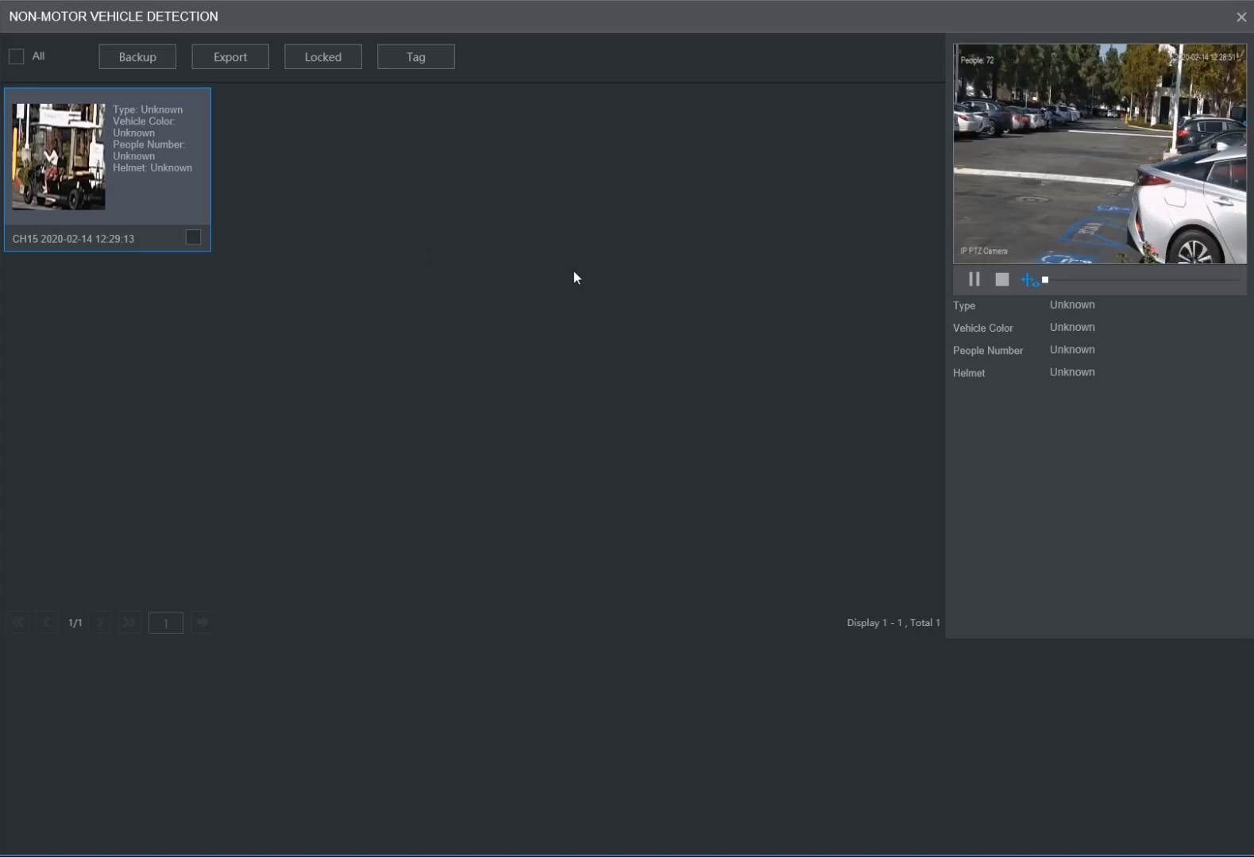Stop the video playback
The image size is (1254, 857).
pos(1002,279)
